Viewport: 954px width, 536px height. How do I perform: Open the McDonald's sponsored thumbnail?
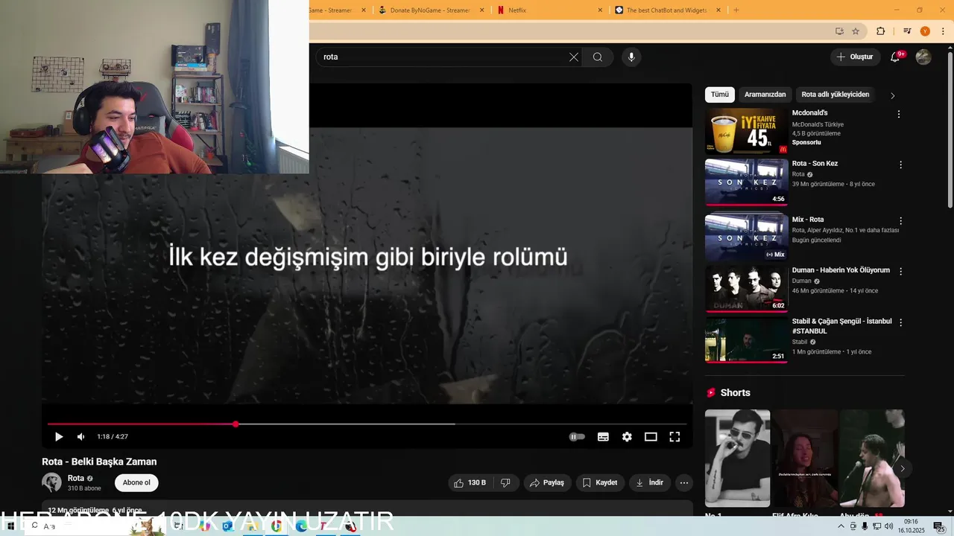746,131
